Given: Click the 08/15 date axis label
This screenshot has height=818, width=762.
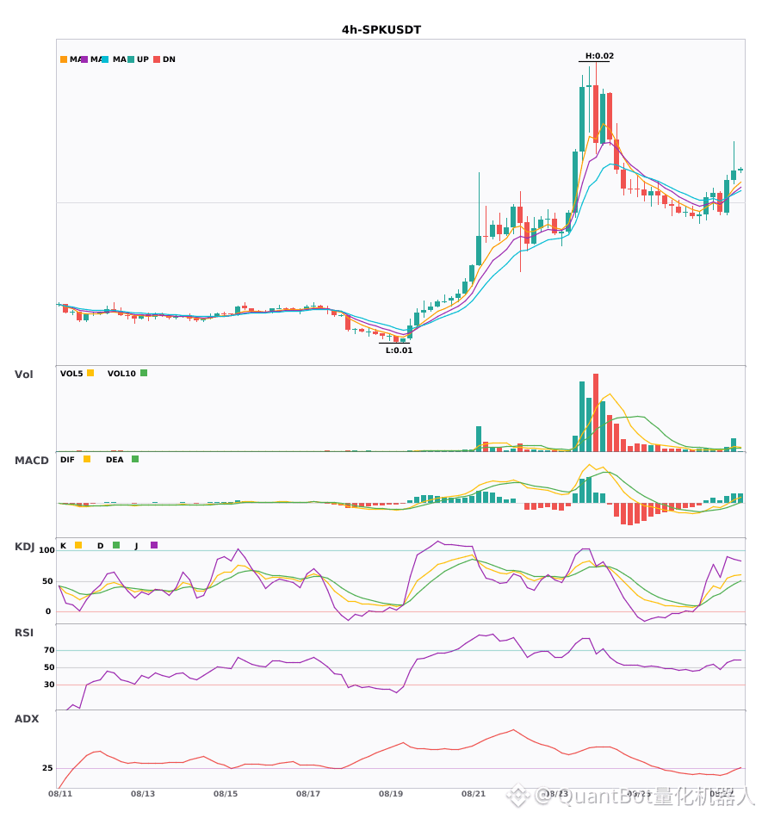Looking at the screenshot, I should pos(226,794).
